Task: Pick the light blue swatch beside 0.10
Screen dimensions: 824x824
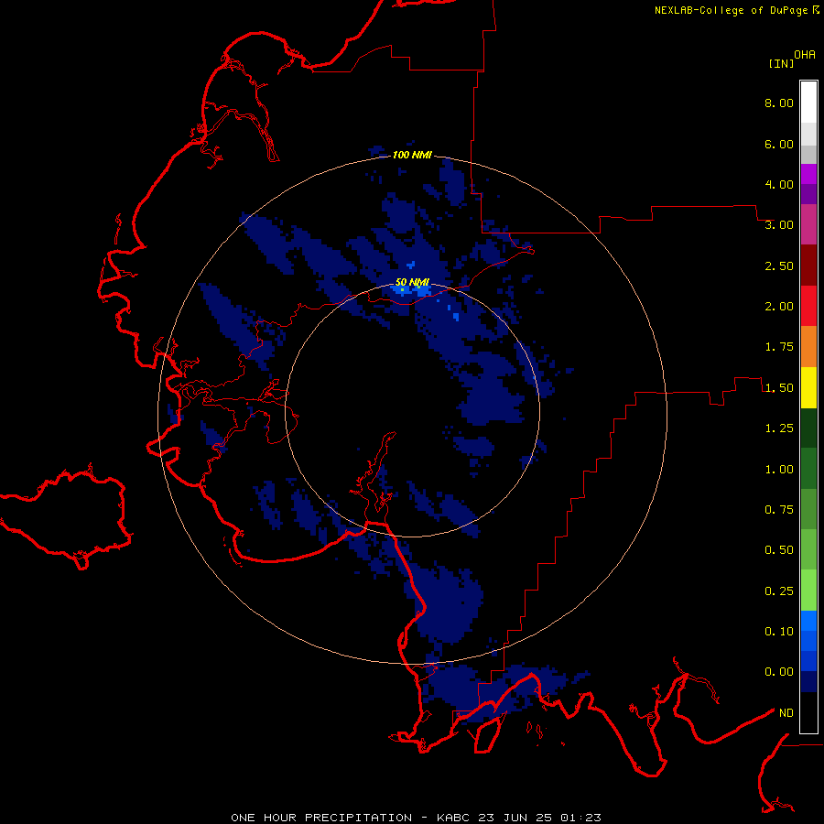Action: click(808, 621)
